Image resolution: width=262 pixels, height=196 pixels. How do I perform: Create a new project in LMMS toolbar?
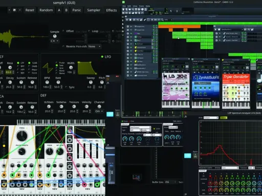coord(123,9)
